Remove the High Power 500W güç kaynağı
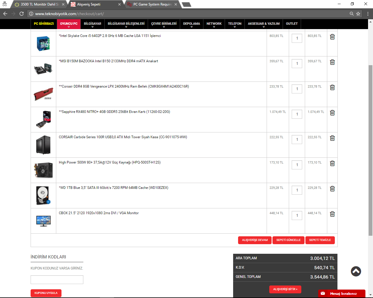 coord(332,163)
